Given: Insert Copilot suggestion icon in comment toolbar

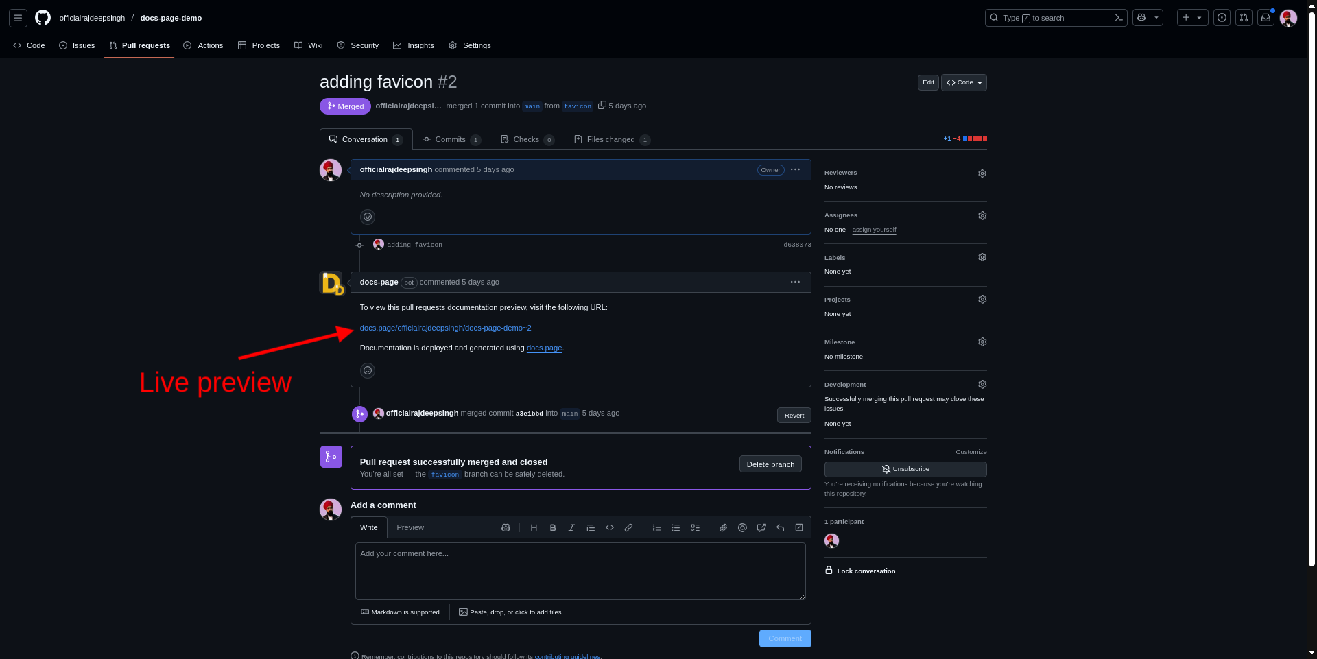Looking at the screenshot, I should tap(506, 527).
